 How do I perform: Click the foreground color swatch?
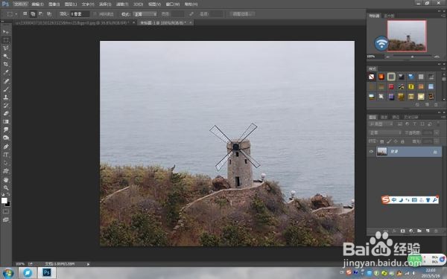click(x=4, y=200)
